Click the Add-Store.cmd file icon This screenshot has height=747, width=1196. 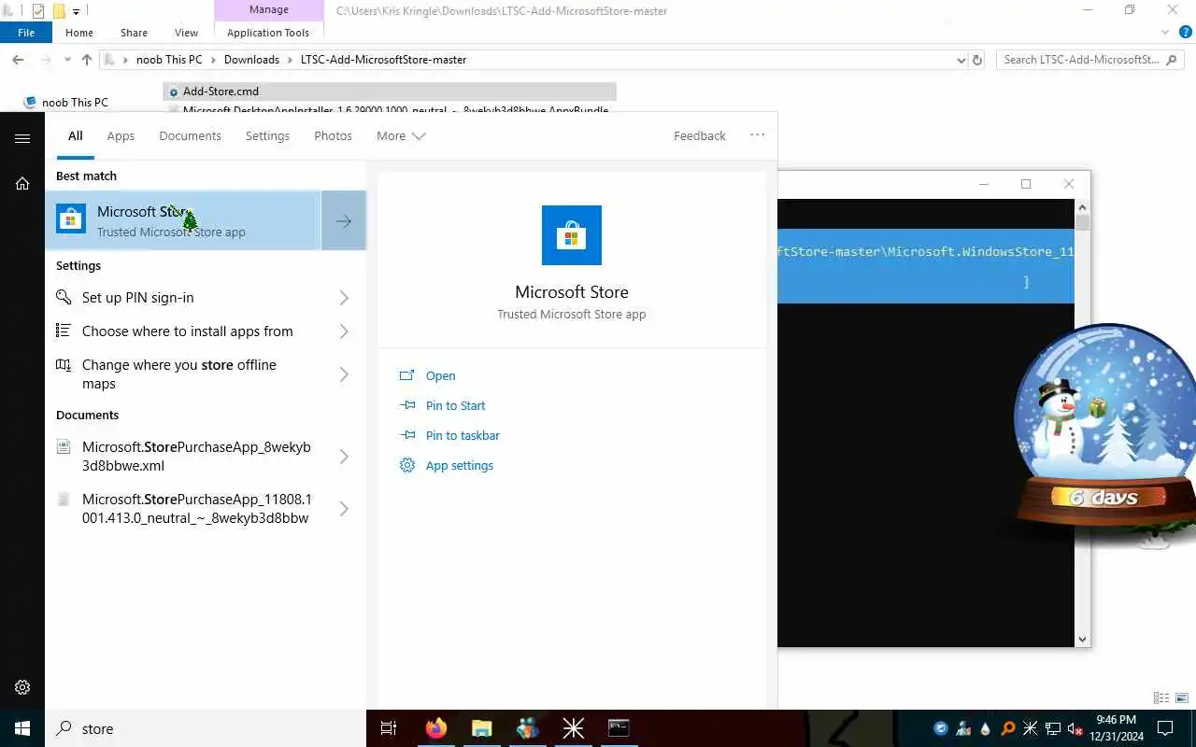click(x=173, y=92)
